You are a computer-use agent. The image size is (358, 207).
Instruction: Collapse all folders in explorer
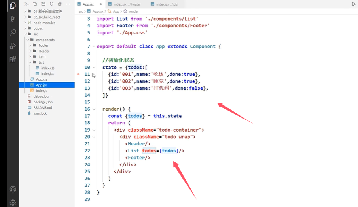tap(60, 4)
